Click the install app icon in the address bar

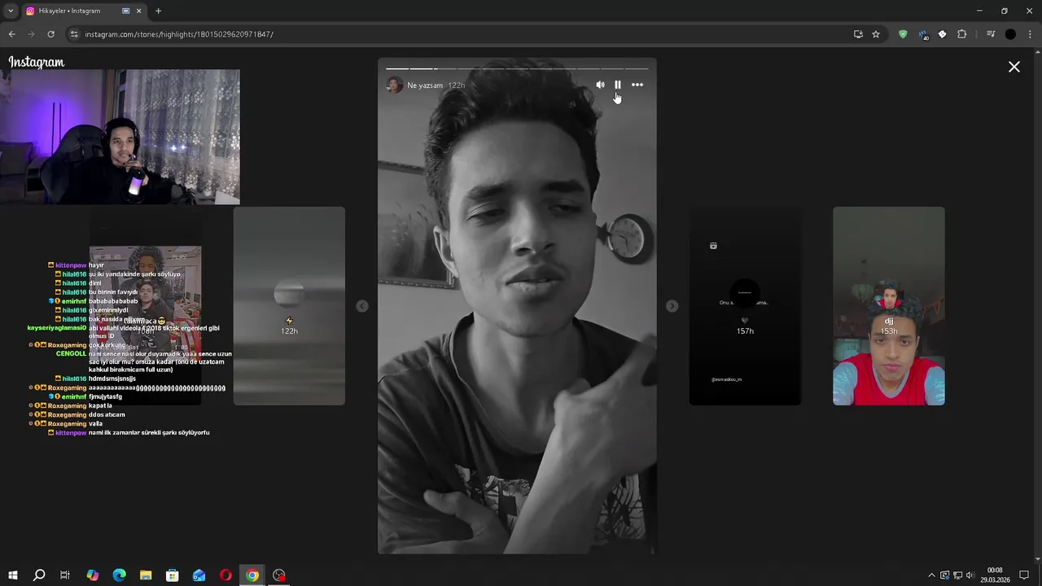pyautogui.click(x=858, y=34)
